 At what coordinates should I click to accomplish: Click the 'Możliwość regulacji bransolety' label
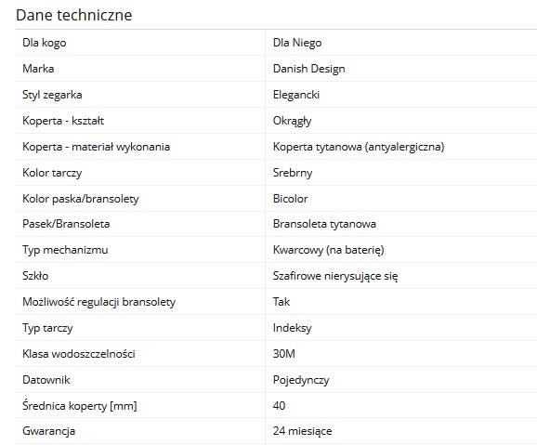click(x=99, y=302)
